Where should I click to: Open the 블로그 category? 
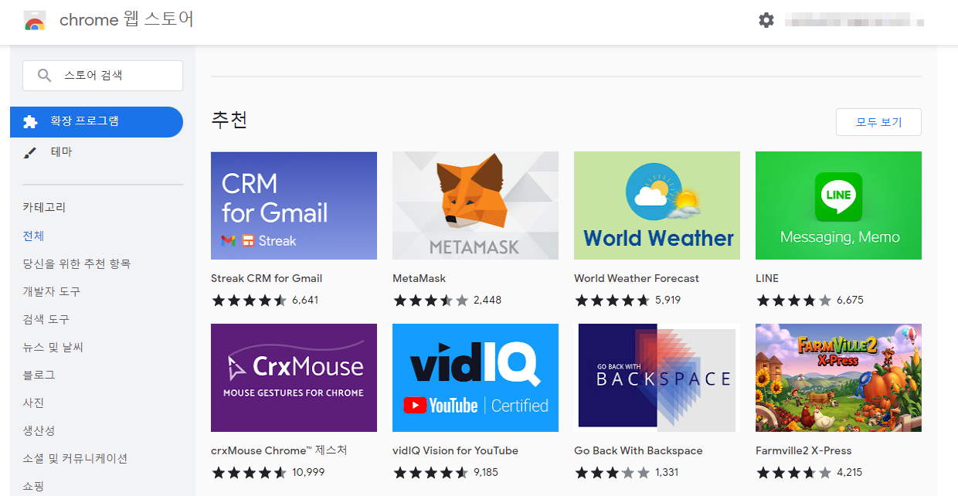click(39, 375)
